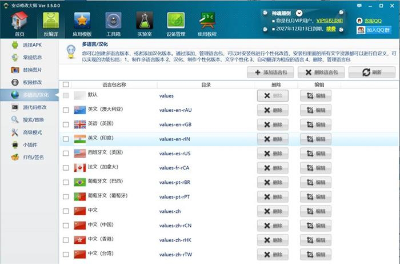This screenshot has height=274, width=400.
Task: Toggle the select-all checkbox in table header
Action: pyautogui.click(x=66, y=84)
